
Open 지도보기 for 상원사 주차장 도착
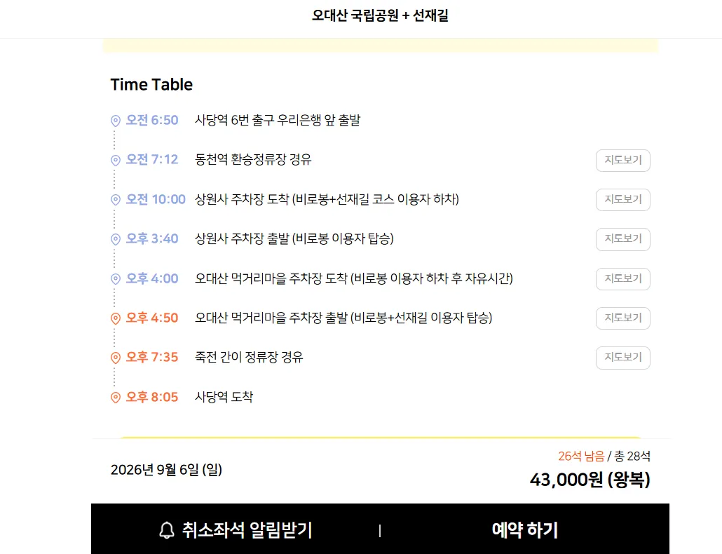coord(623,200)
